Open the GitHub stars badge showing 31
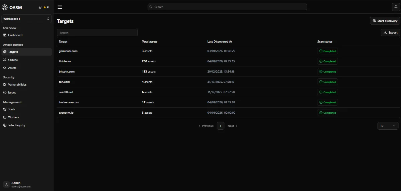 [44, 7]
